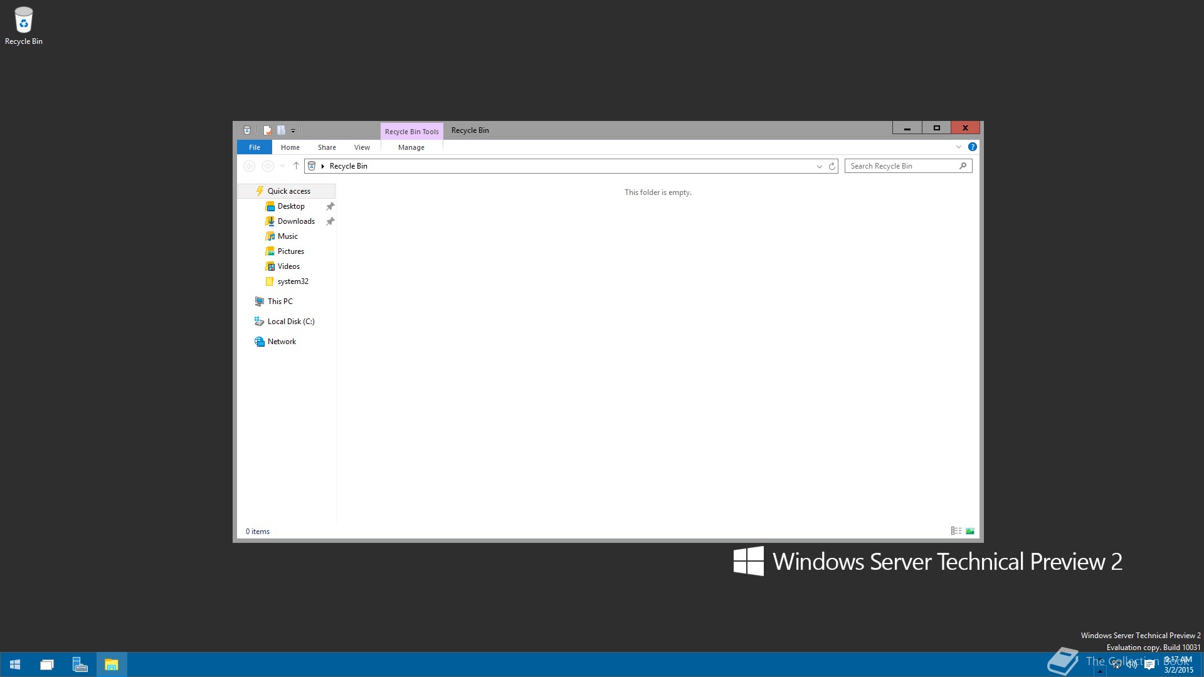This screenshot has height=677, width=1204.
Task: Select This PC in the navigation pane
Action: 280,302
